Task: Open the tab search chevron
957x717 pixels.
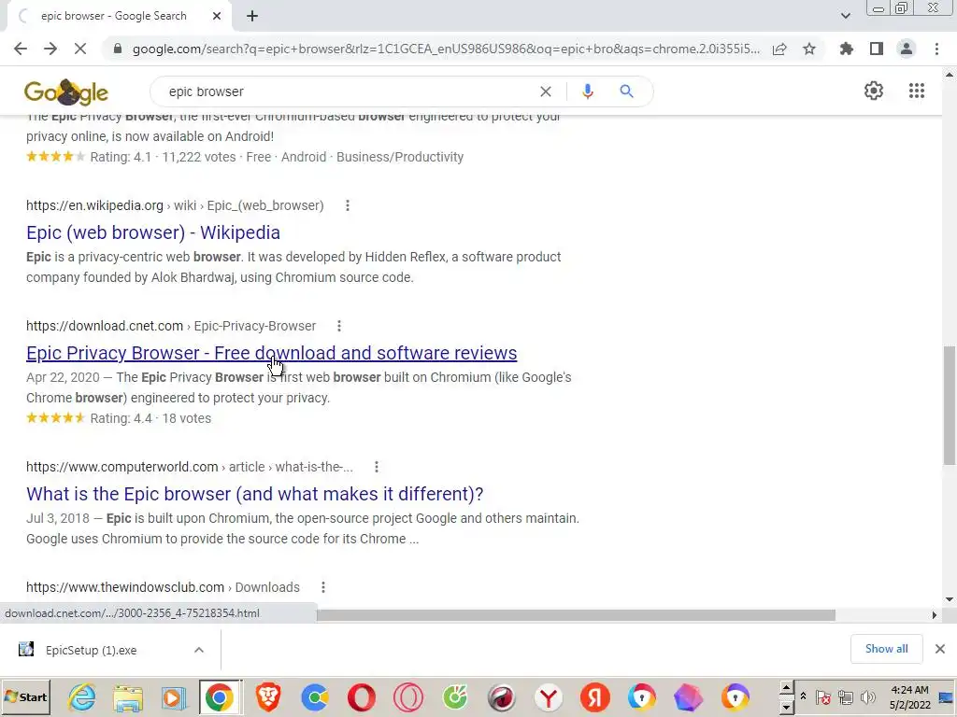Action: [x=845, y=16]
